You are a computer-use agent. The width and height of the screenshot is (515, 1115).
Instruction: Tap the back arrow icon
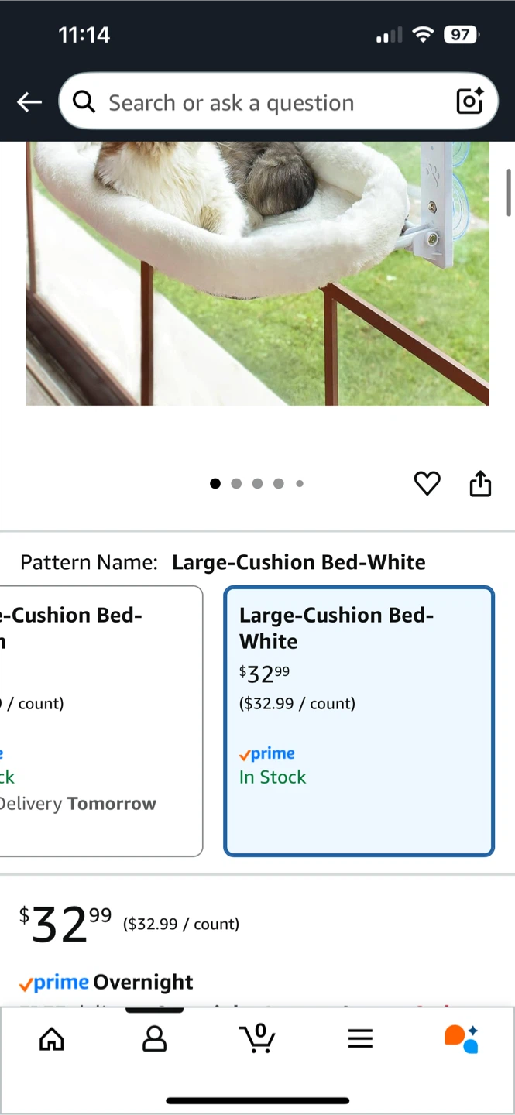tap(29, 102)
